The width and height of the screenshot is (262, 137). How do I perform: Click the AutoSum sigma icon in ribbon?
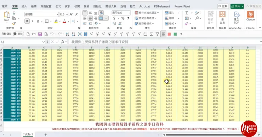click(187, 13)
